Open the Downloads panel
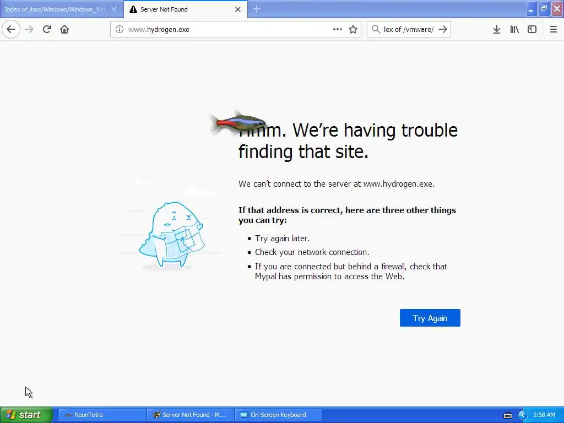Screen dimensions: 564x423 (496, 29)
